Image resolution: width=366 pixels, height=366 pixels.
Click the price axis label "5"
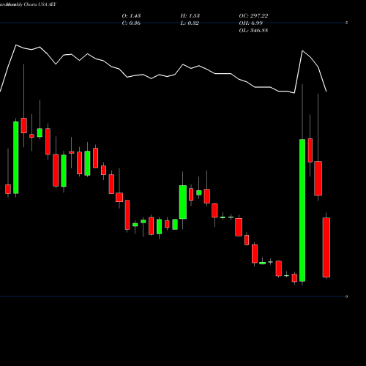click(x=346, y=23)
